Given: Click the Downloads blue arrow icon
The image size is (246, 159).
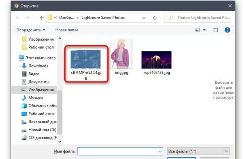Looking at the screenshot, I should click(x=24, y=66).
